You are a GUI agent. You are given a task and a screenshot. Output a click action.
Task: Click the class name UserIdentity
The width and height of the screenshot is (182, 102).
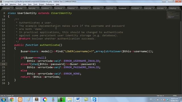click(x=27, y=13)
